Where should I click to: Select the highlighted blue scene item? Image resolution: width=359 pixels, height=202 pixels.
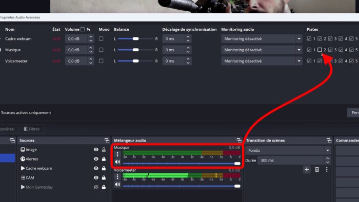point(7,158)
